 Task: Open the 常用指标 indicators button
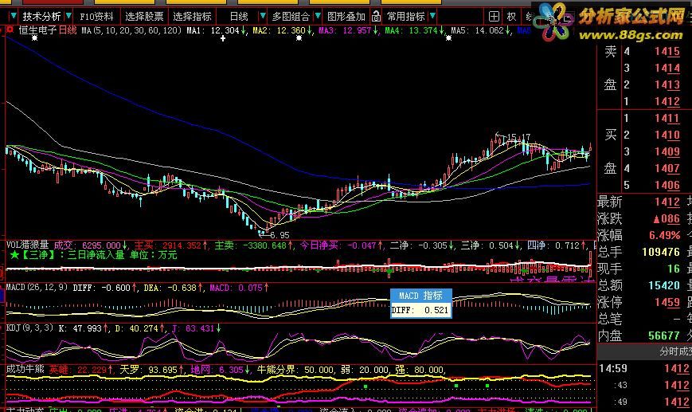(405, 17)
